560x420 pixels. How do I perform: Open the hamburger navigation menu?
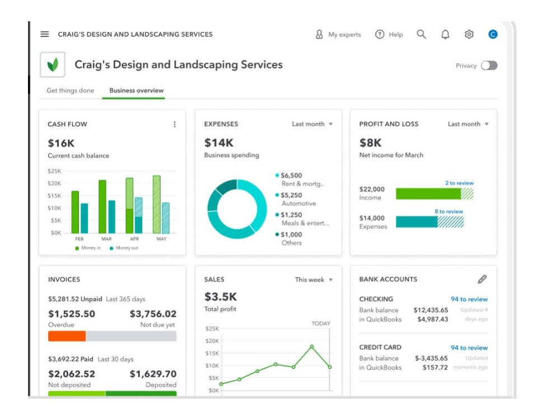tap(45, 34)
